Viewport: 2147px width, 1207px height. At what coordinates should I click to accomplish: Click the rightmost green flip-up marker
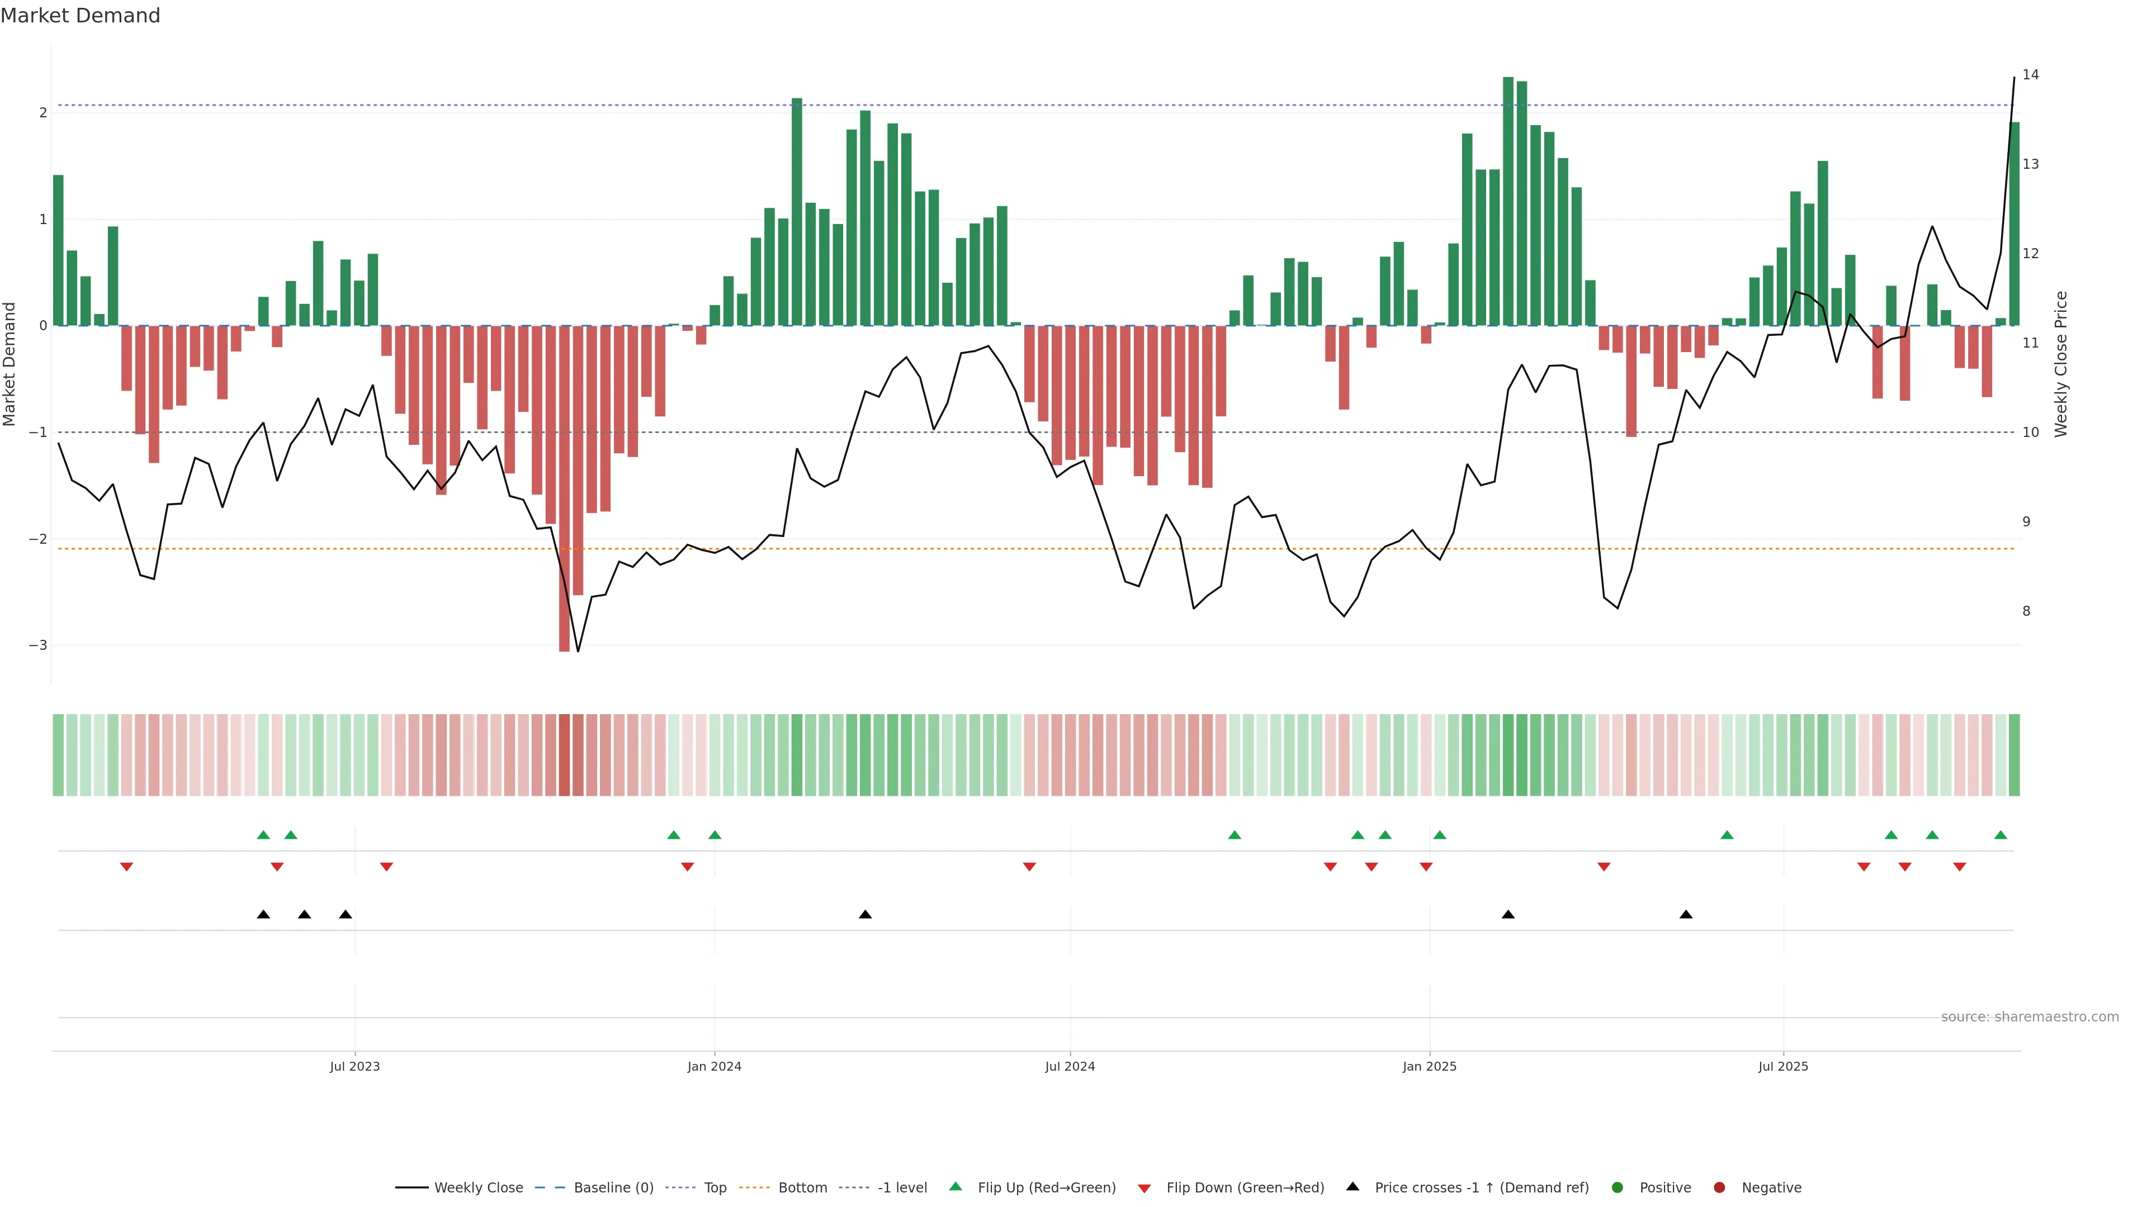(2001, 835)
